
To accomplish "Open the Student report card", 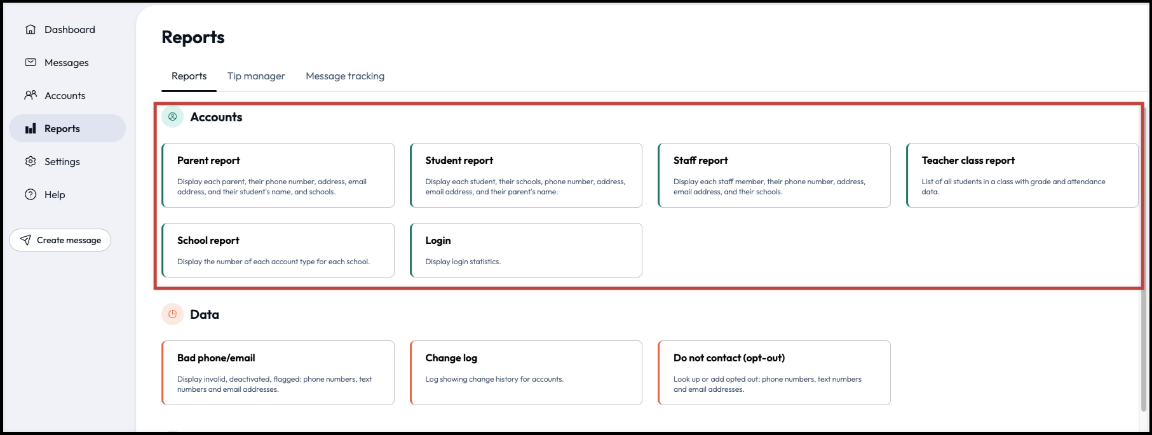I will pyautogui.click(x=525, y=175).
